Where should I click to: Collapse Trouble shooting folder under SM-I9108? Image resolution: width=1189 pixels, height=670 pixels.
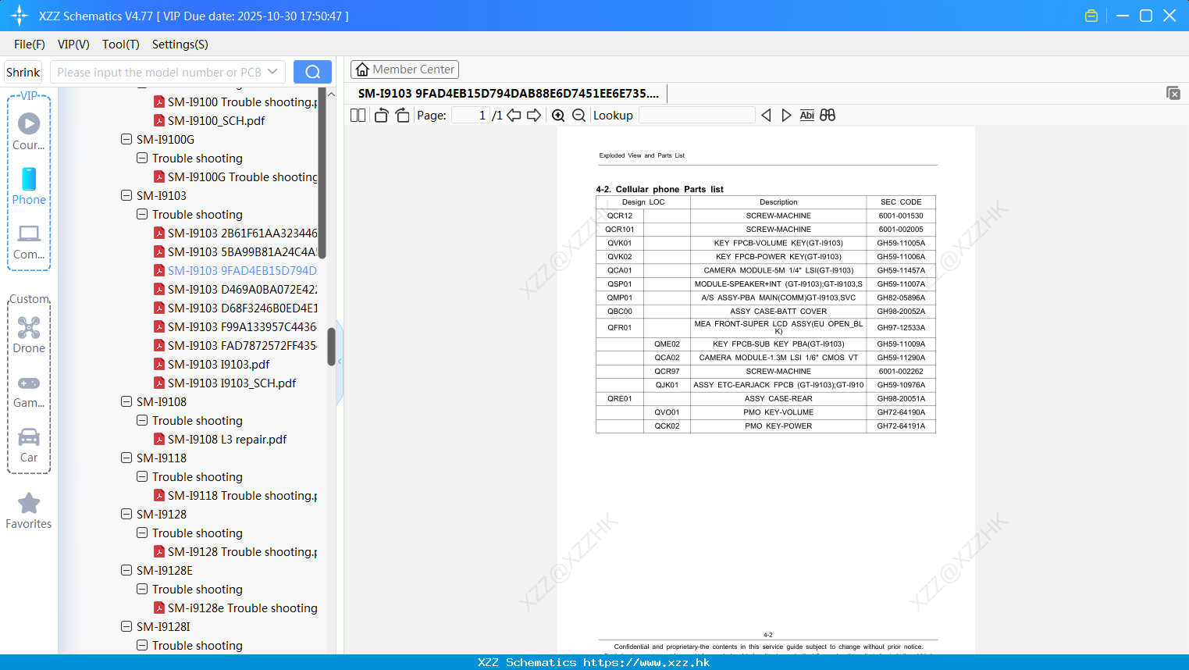142,420
